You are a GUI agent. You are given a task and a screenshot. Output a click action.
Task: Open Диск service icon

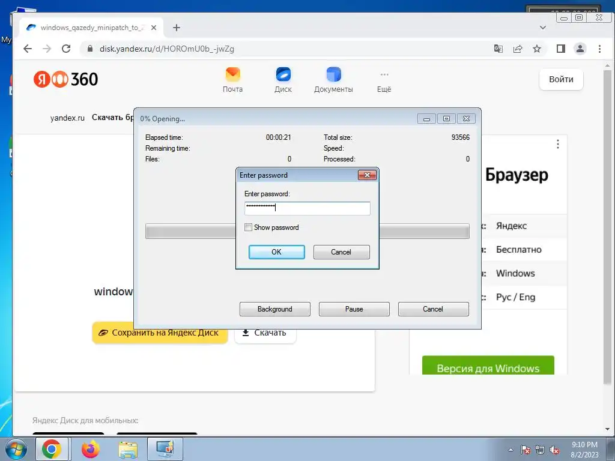283,80
